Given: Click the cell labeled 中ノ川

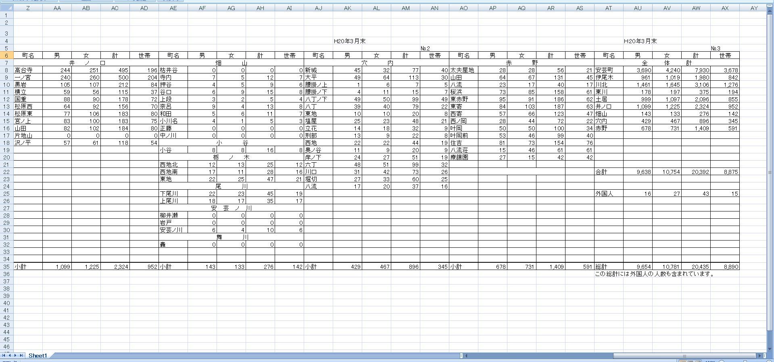Looking at the screenshot, I should [x=173, y=136].
